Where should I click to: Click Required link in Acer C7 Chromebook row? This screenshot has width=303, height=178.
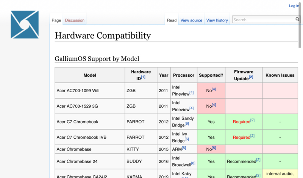click(x=241, y=122)
